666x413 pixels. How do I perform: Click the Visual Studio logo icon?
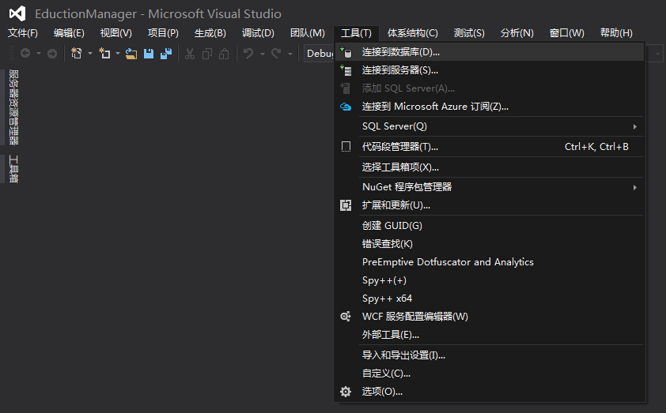[17, 13]
